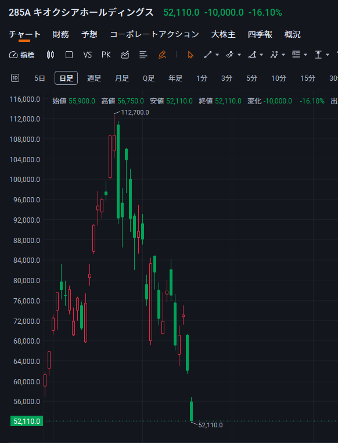Click the 285A キオクシアホールディングス title
Viewport: 338px width, 443px height.
[x=81, y=12]
